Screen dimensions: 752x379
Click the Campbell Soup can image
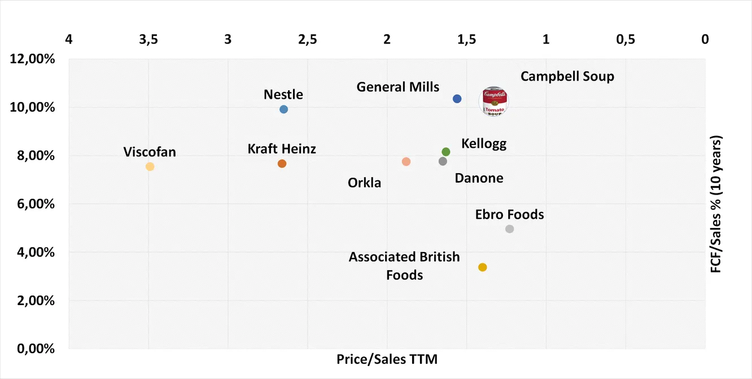494,102
